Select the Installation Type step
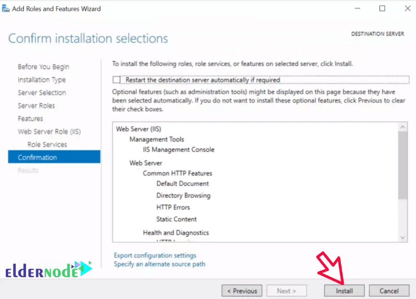Screen dimensions: 416x299 tap(41, 79)
